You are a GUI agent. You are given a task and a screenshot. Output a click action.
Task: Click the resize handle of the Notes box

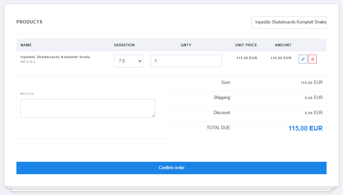click(153, 115)
